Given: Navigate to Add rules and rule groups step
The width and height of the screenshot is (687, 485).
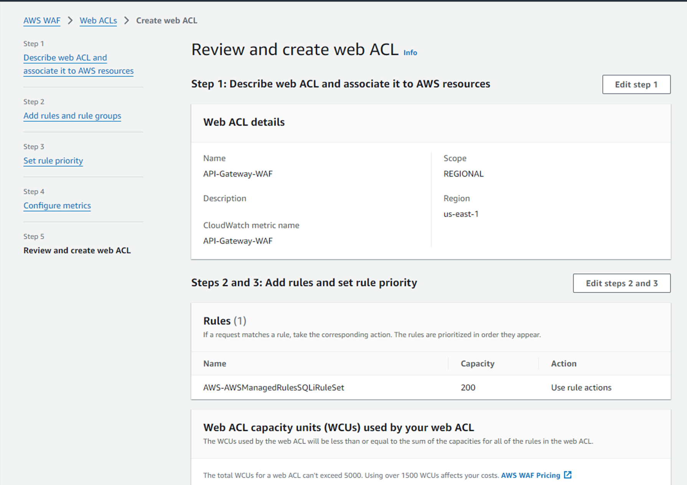Looking at the screenshot, I should (72, 116).
